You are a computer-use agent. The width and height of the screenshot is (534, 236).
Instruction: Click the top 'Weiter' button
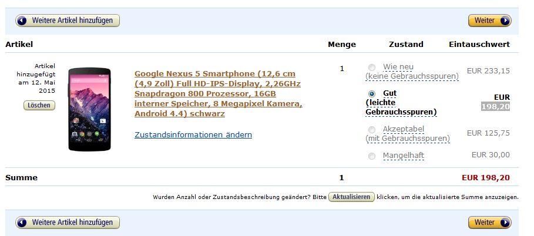point(490,21)
